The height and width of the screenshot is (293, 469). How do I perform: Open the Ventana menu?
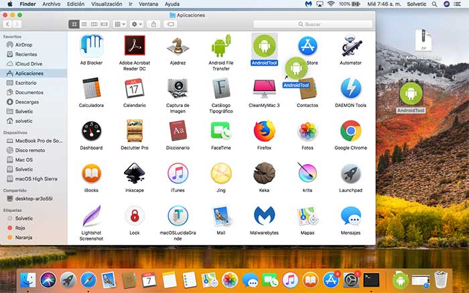pos(148,4)
